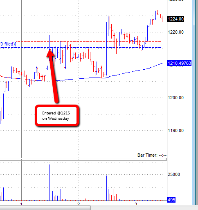Click the '0 filled' order label
The width and height of the screenshot is (198, 210).
[8, 44]
